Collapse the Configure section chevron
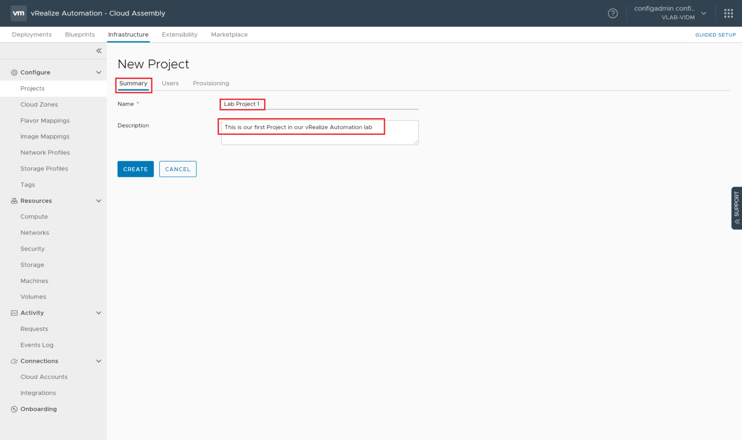Screen dimensions: 742x440 [x=99, y=73]
